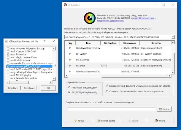The image size is (181, 130).
Task: Enable the mk5 Custom CAD-CAM format
Action: [8, 51]
